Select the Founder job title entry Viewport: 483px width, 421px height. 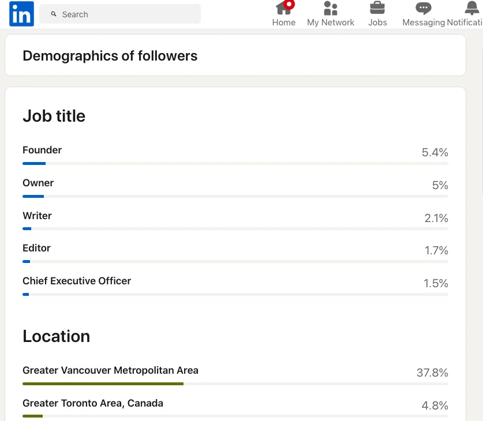pyautogui.click(x=42, y=150)
